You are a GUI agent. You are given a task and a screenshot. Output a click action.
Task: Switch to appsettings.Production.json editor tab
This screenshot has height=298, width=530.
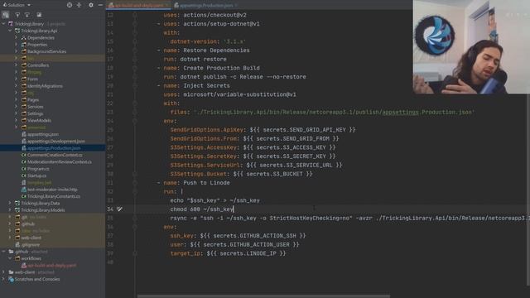pos(205,5)
